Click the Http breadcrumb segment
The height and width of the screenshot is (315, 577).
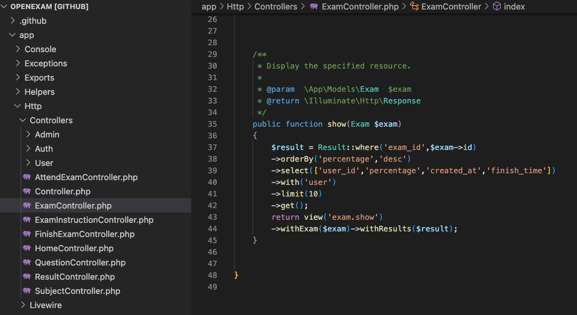(x=235, y=6)
